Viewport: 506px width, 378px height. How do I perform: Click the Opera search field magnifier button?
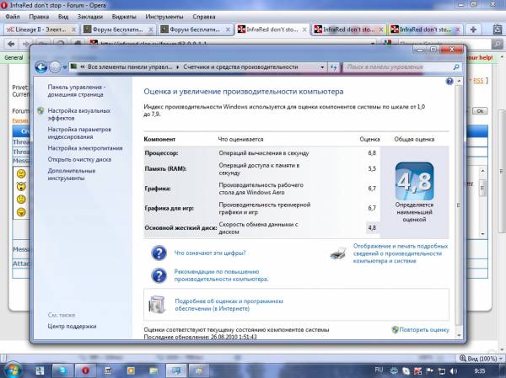tap(497, 44)
